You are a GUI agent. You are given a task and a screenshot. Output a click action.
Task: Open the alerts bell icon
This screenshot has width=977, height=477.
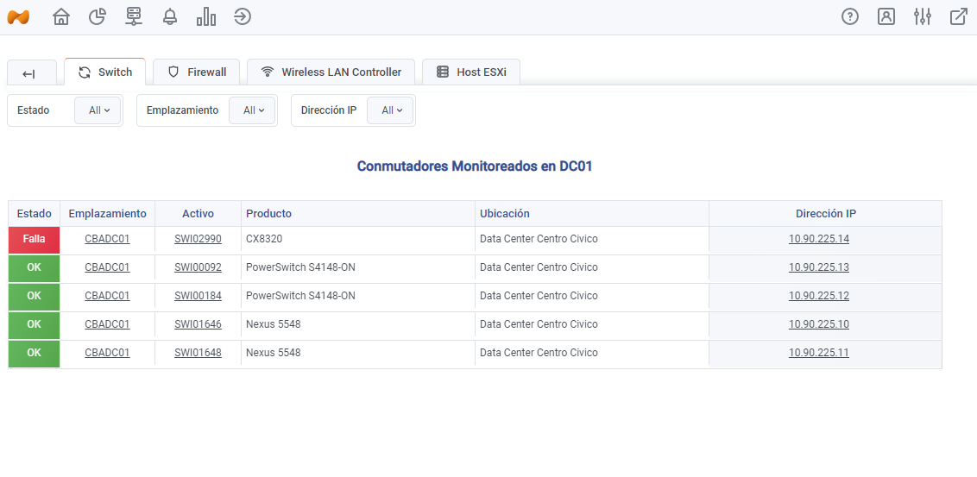tap(170, 16)
